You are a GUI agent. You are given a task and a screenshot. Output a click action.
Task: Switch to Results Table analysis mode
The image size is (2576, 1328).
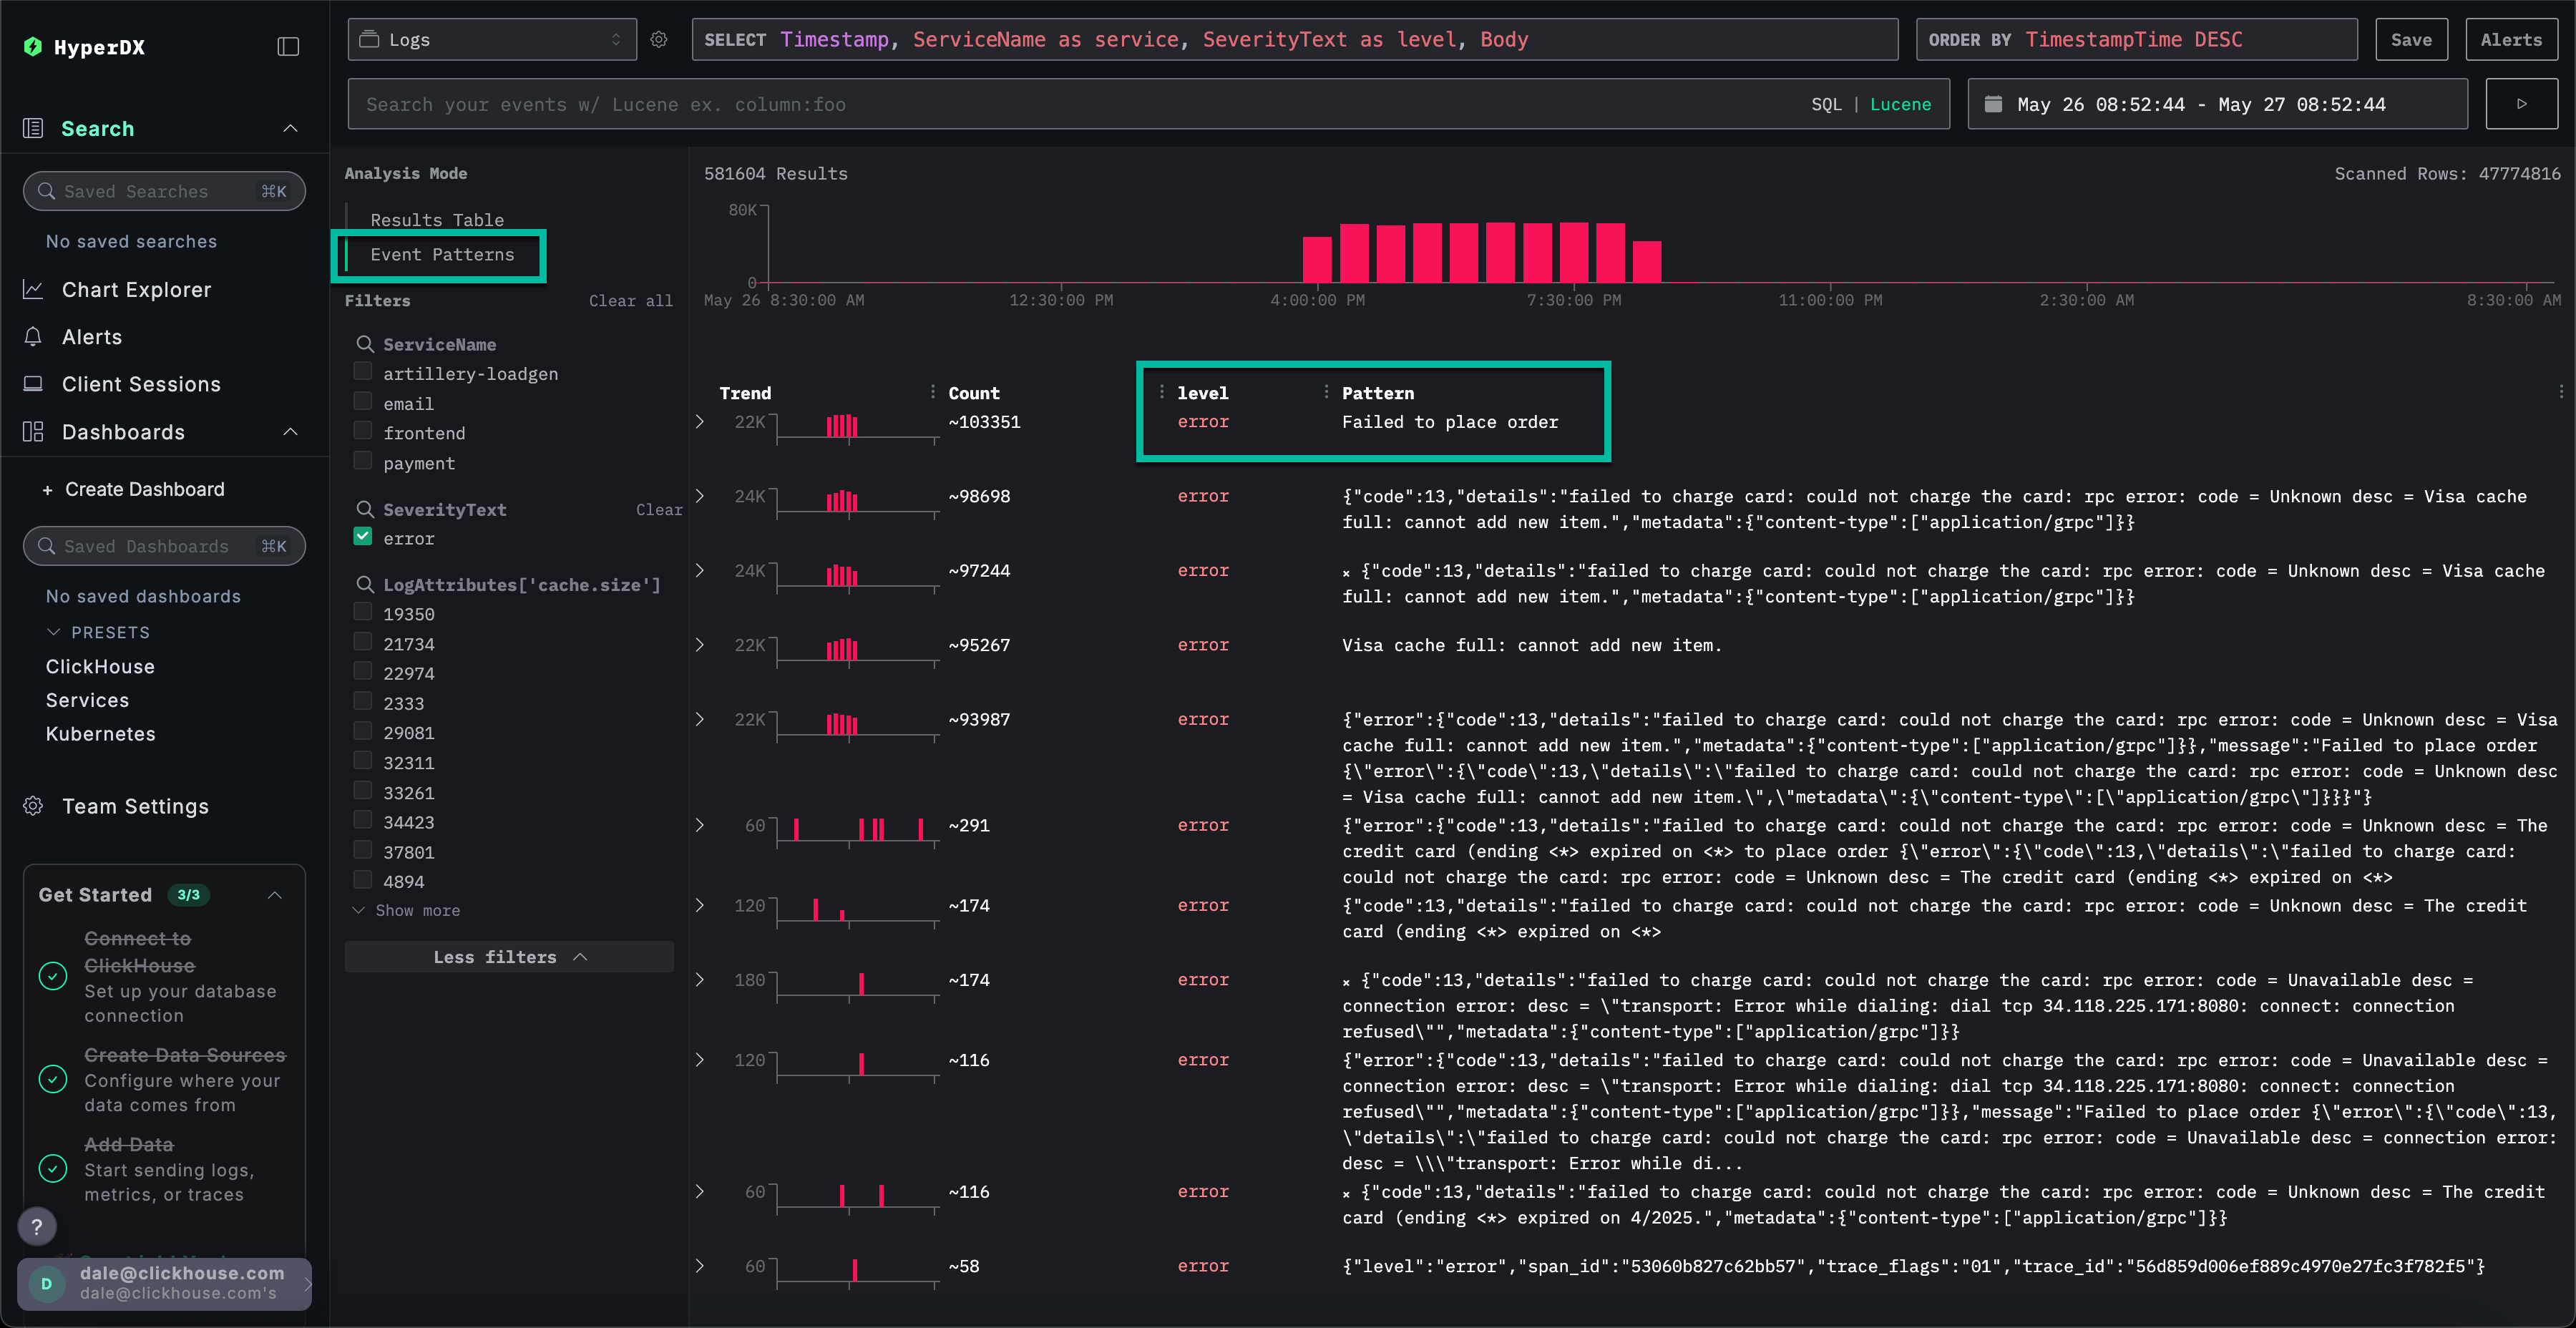tap(437, 220)
